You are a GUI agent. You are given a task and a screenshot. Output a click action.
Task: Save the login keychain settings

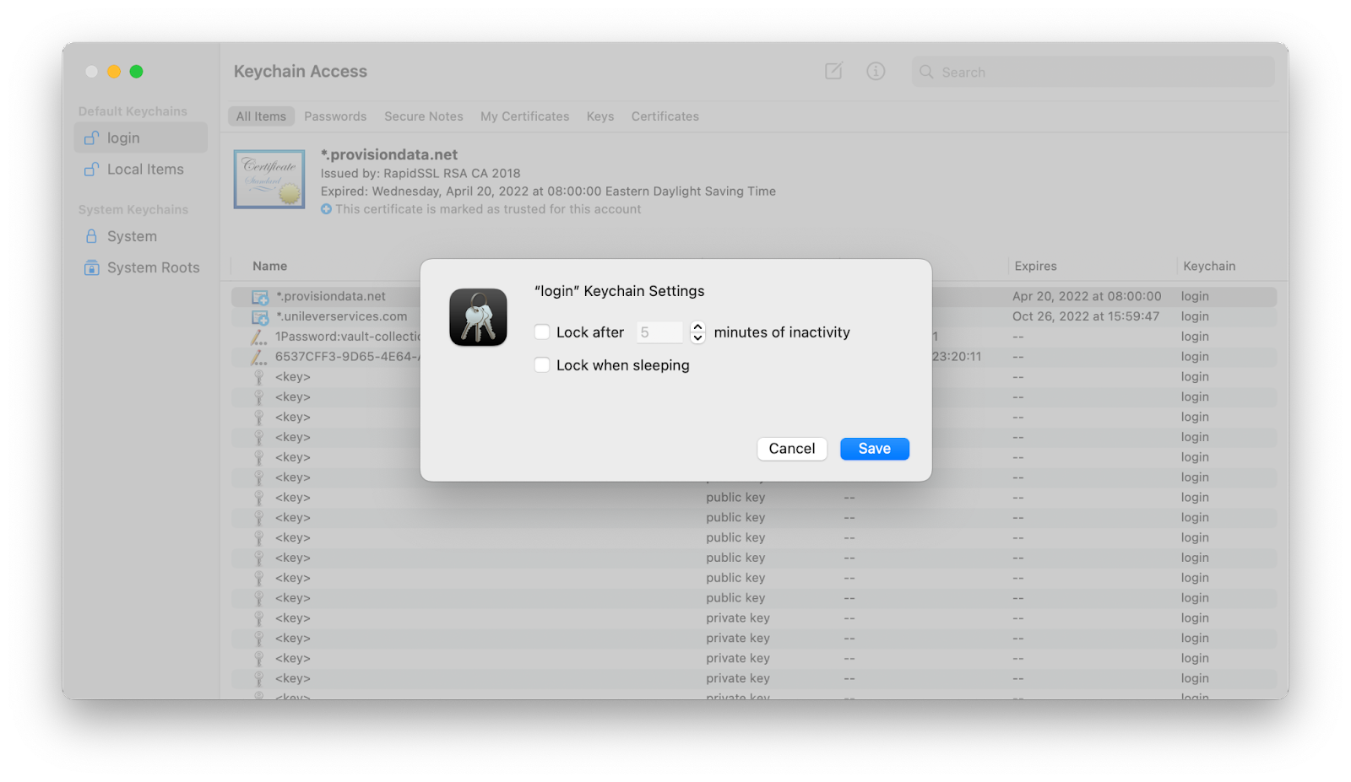[x=874, y=448]
